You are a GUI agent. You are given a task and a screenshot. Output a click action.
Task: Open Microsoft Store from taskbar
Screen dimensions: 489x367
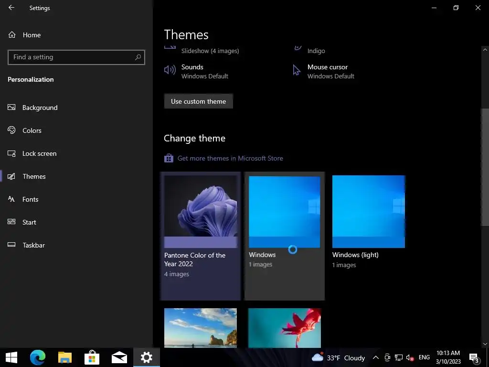coord(92,357)
